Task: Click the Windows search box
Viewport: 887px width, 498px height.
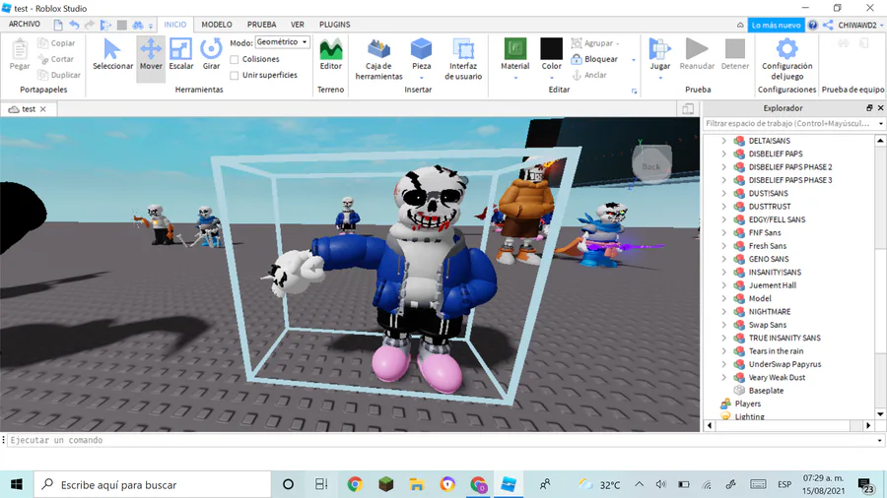Action: point(153,484)
